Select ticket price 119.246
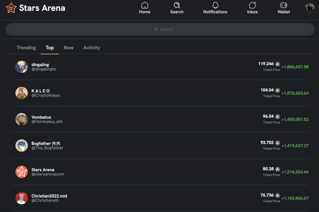Viewport: 319px width, 212px height. (x=266, y=64)
